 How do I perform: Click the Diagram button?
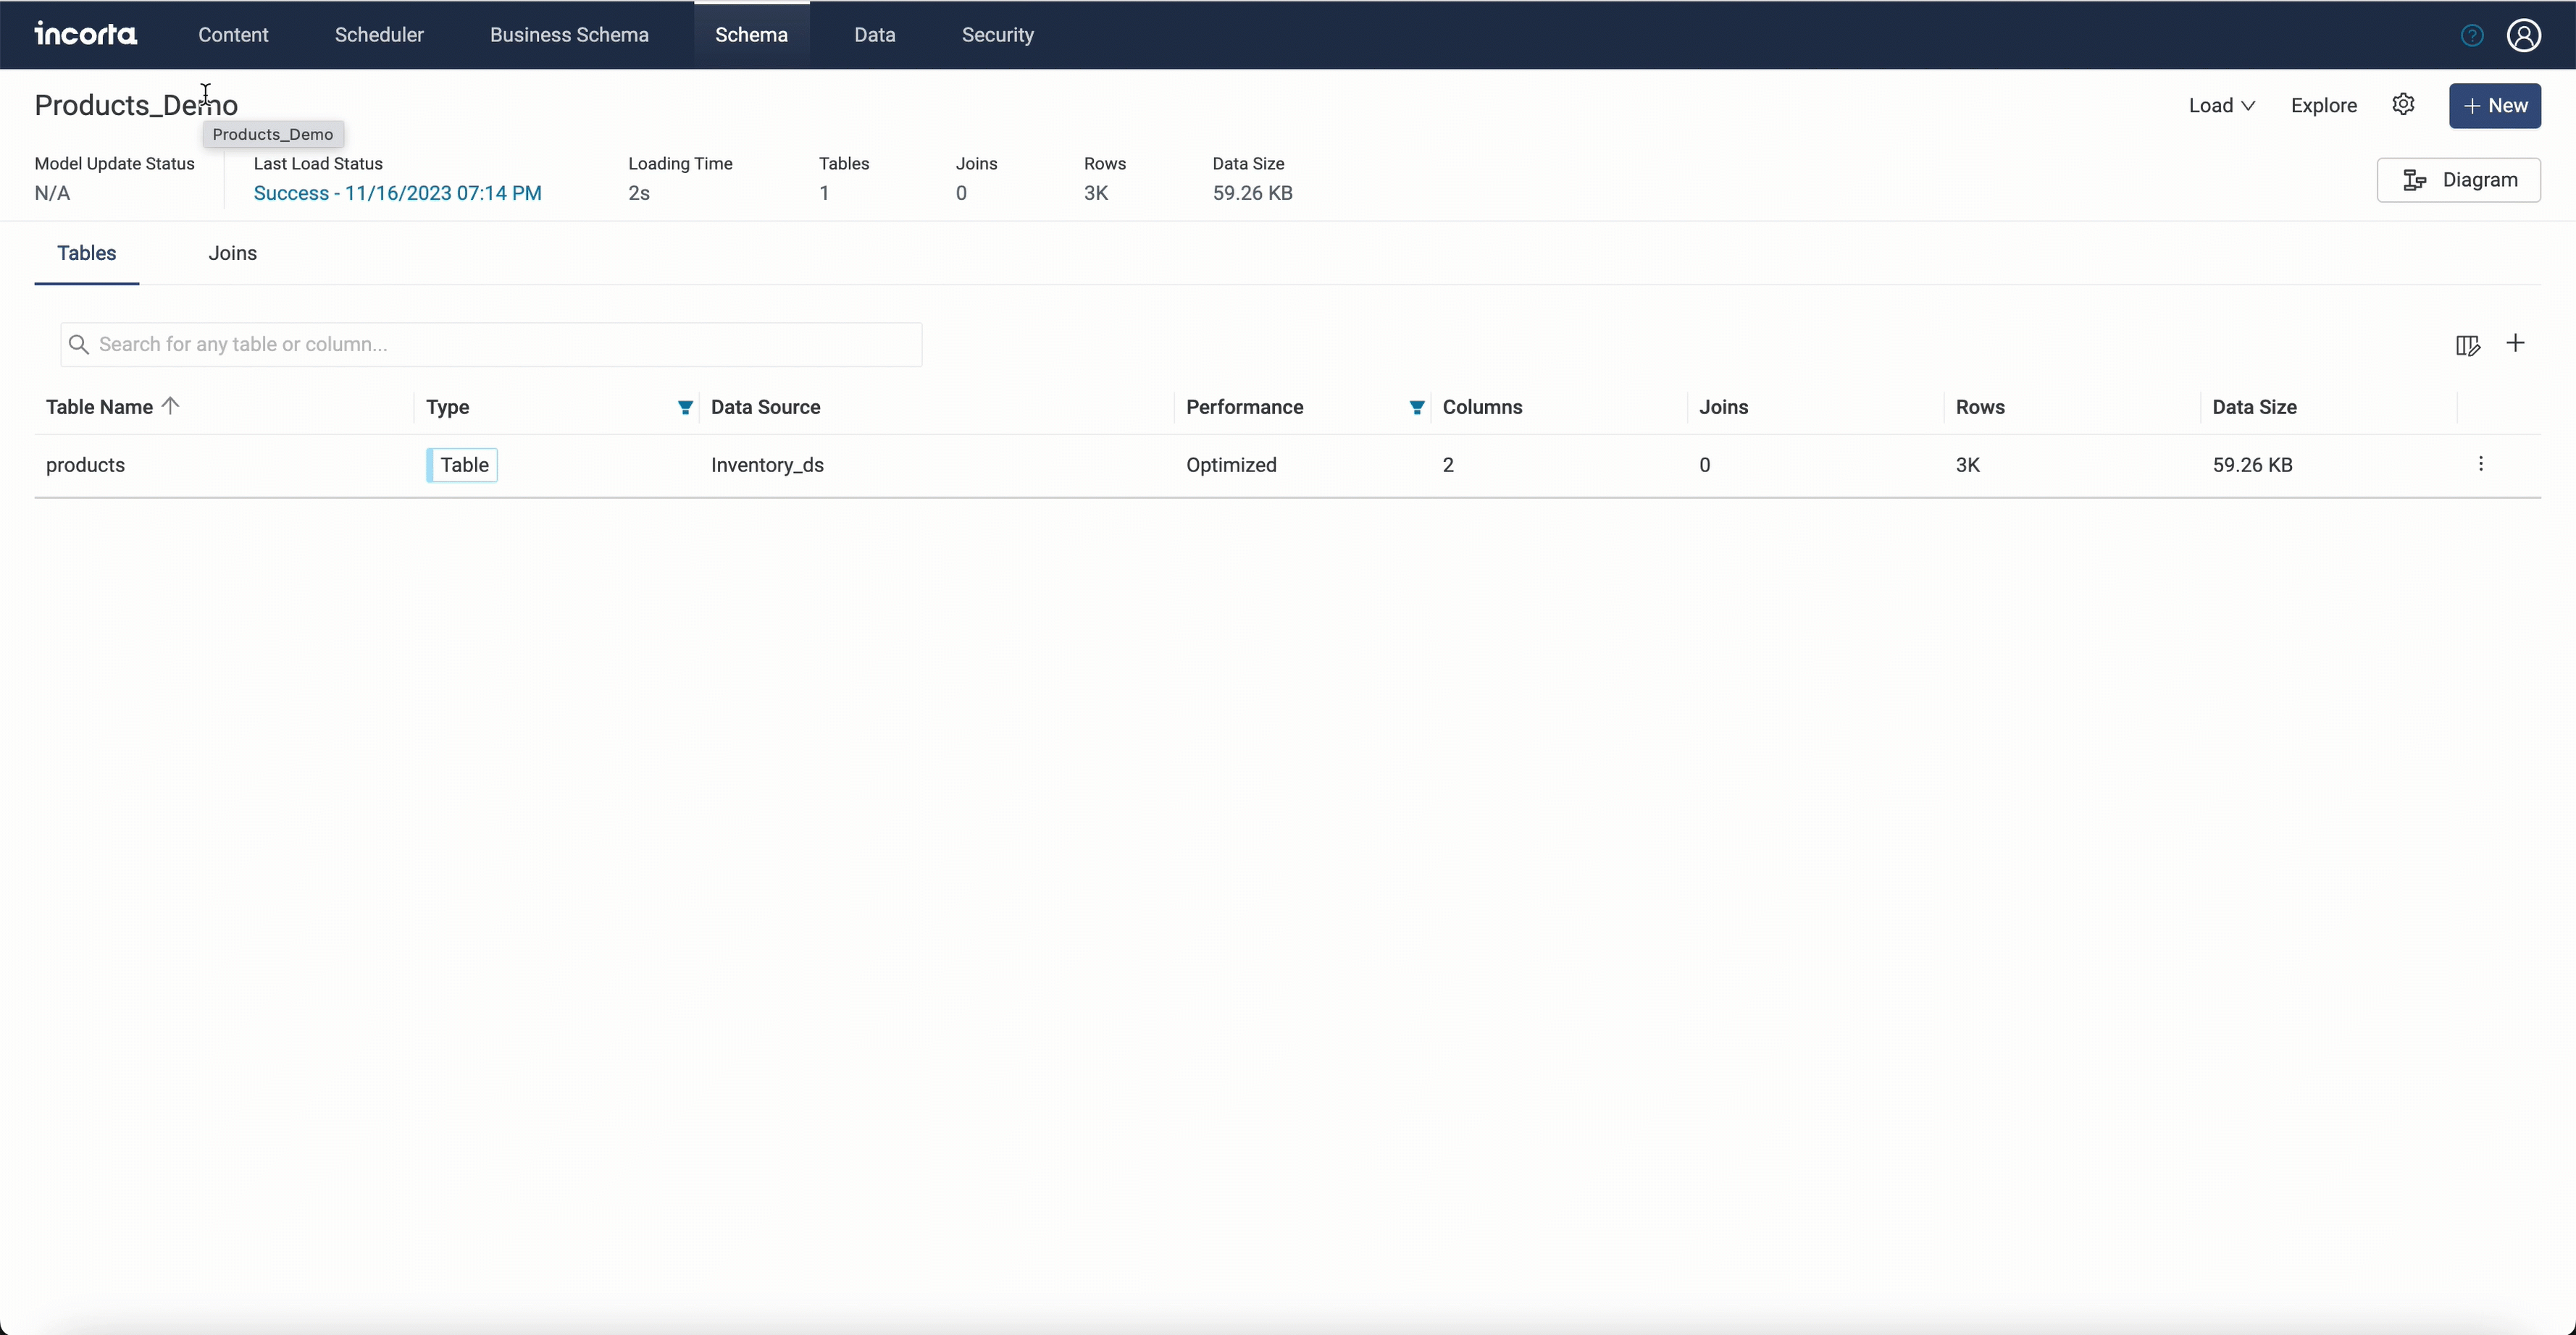point(2458,181)
